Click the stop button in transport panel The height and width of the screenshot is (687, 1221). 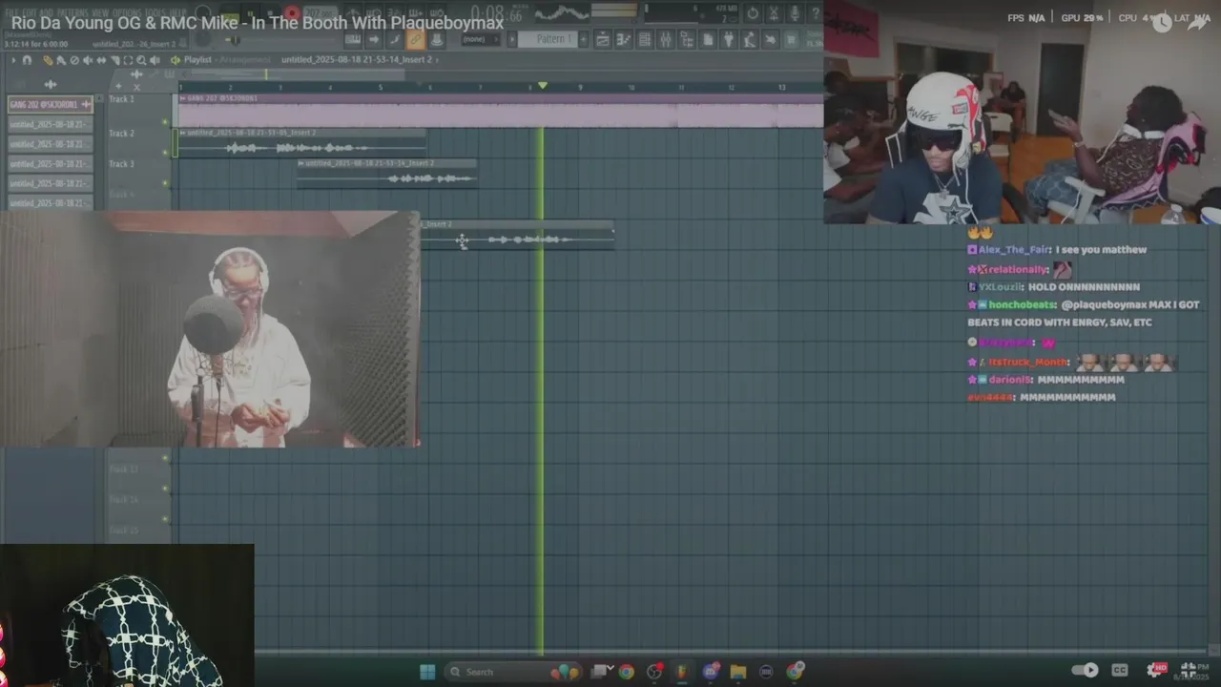coord(270,13)
